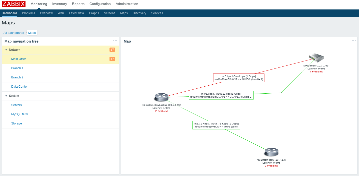Click the '9 Problems' text under re01internetgw
This screenshot has height=176, width=359.
(x=271, y=166)
